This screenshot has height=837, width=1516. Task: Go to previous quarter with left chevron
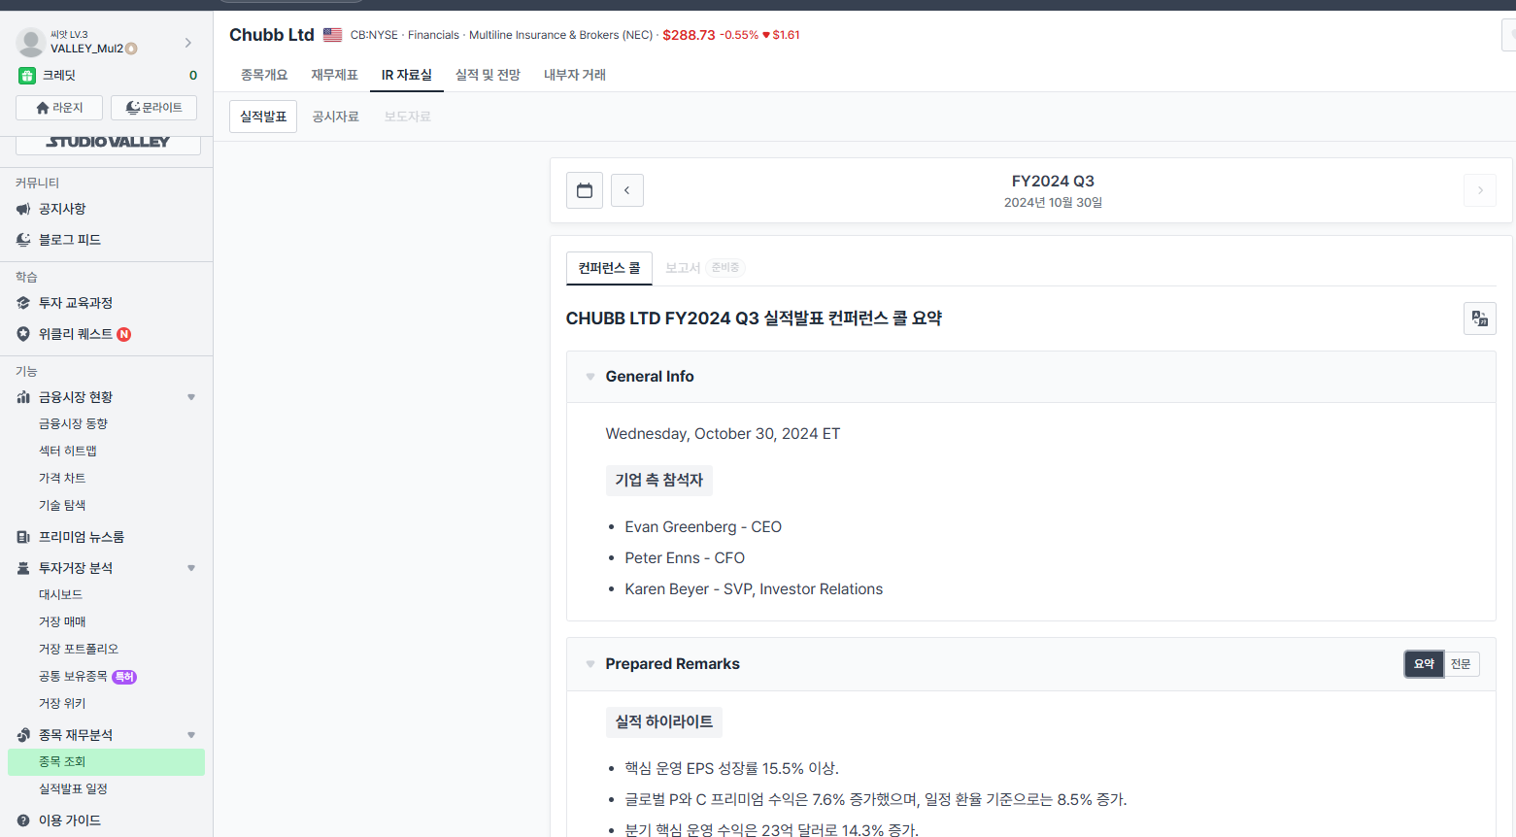click(627, 190)
